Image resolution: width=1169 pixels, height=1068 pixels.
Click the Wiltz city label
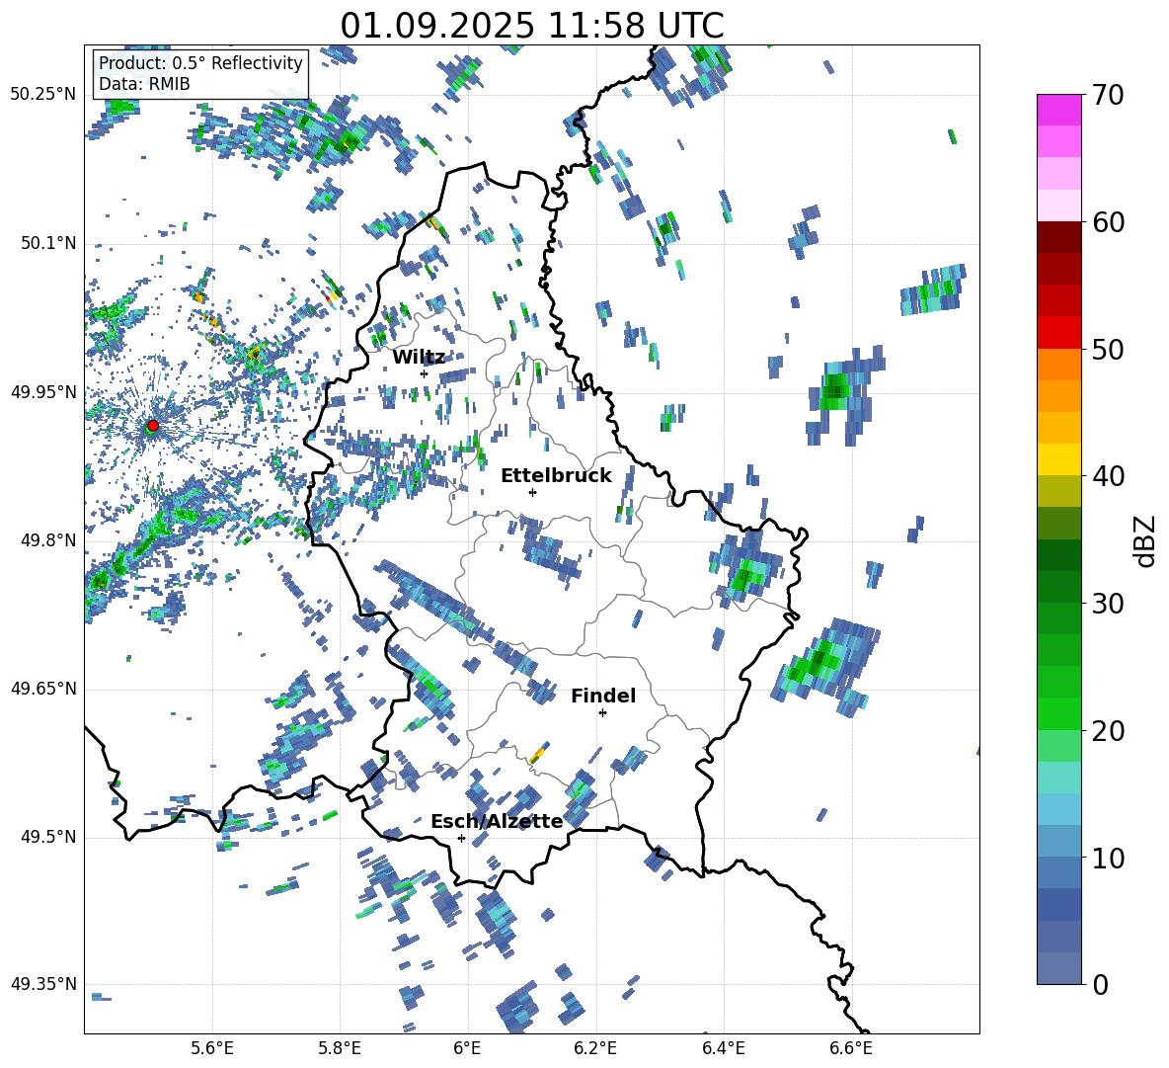click(x=419, y=358)
